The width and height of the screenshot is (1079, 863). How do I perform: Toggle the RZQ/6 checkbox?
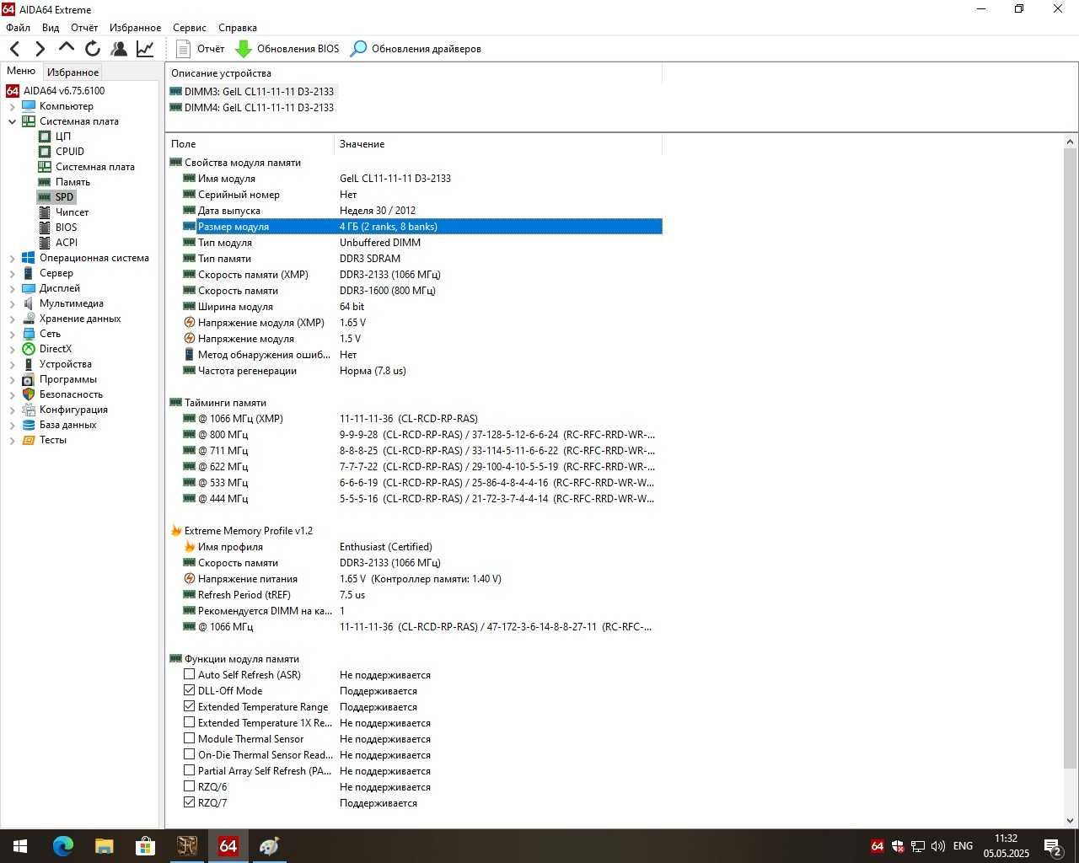[189, 786]
